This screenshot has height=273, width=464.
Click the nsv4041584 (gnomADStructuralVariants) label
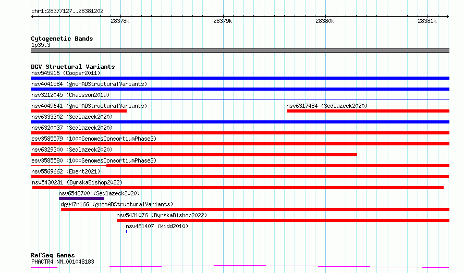coord(89,84)
